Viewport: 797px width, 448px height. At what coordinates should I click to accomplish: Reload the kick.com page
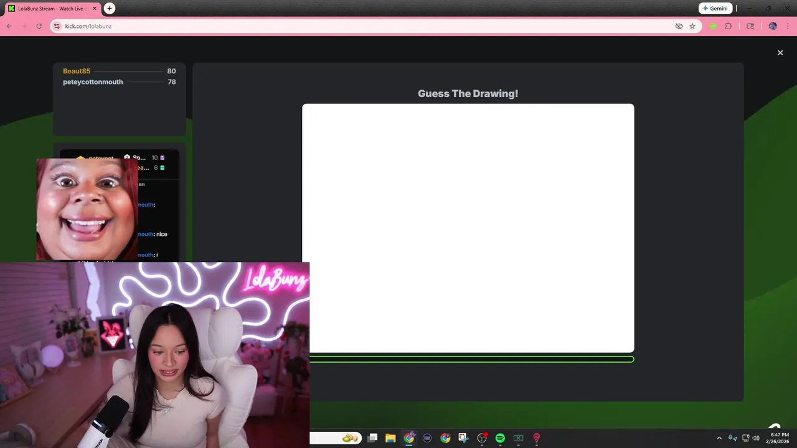pyautogui.click(x=39, y=26)
